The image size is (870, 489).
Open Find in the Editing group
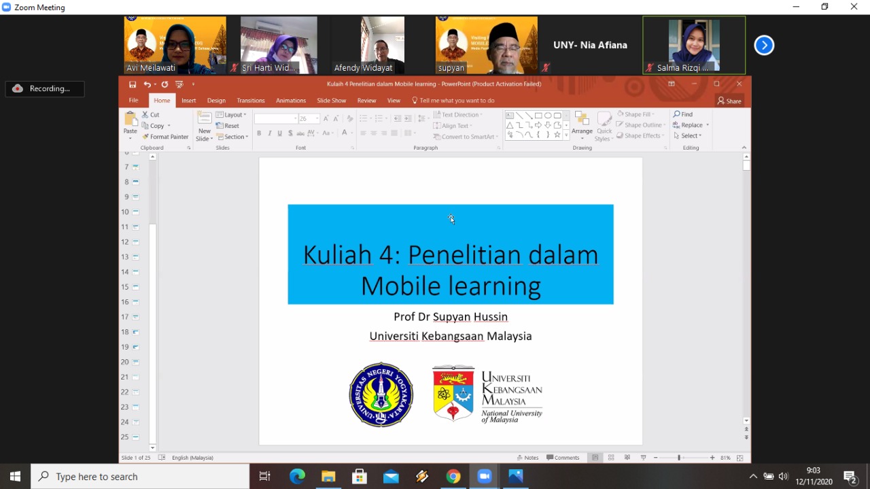pos(683,114)
